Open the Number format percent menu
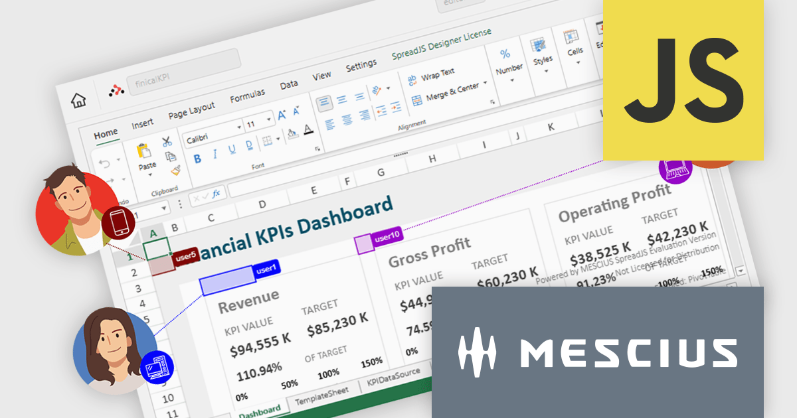This screenshot has height=418, width=797. point(508,65)
